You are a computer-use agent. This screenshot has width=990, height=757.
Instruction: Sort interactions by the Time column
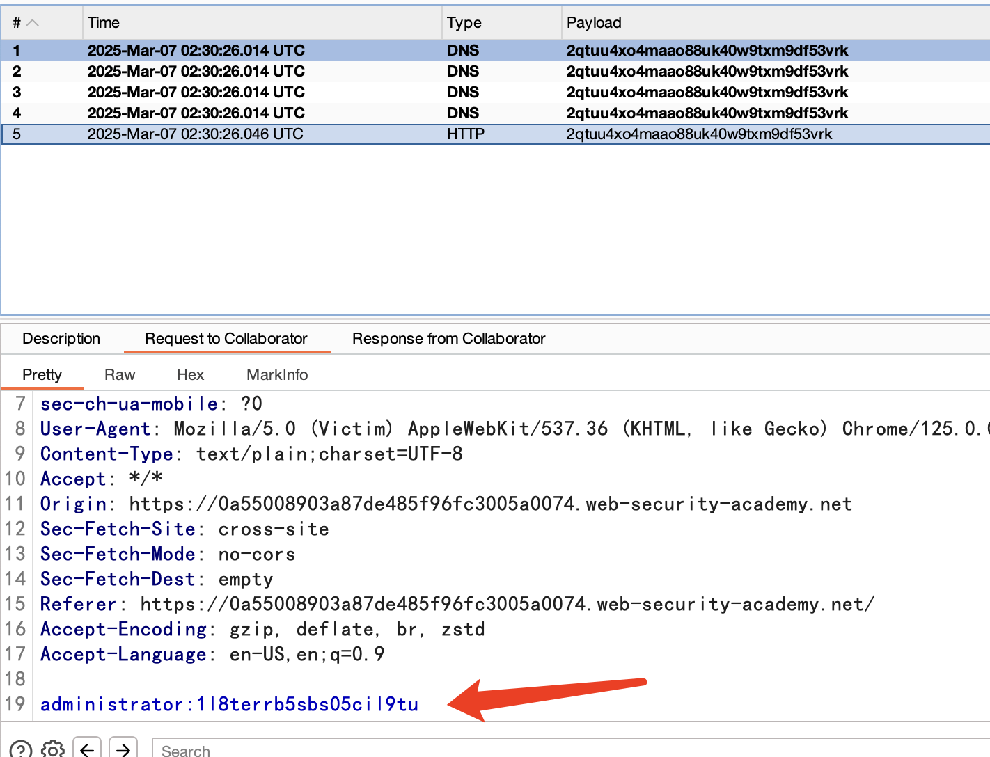(x=261, y=23)
